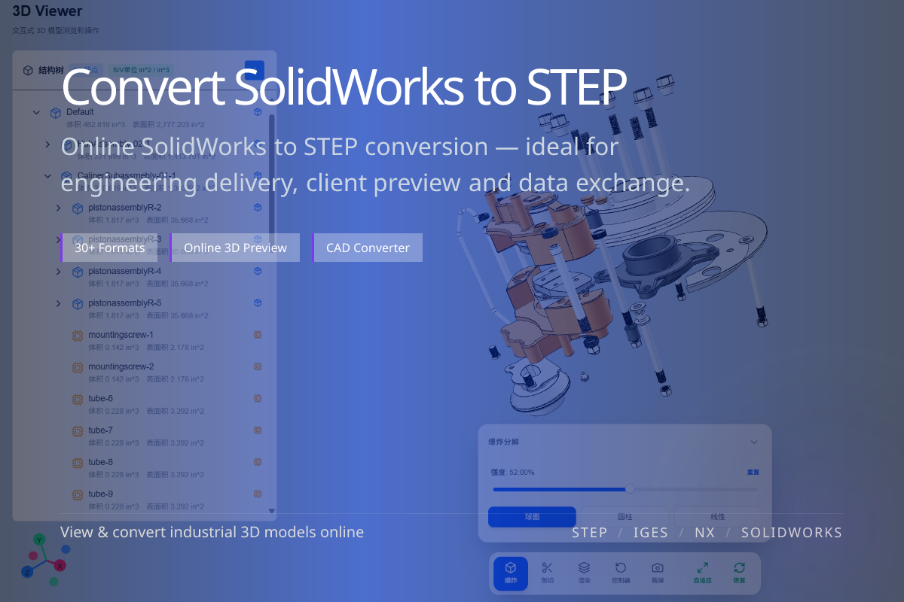Click the "SOLIDWORKS" format text
This screenshot has height=602, width=904.
point(792,532)
